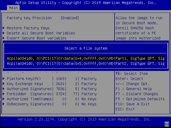This screenshot has height=128, width=171.
Task: Click the arrow beside Platform Key(PK)
Action: (x=4, y=79)
